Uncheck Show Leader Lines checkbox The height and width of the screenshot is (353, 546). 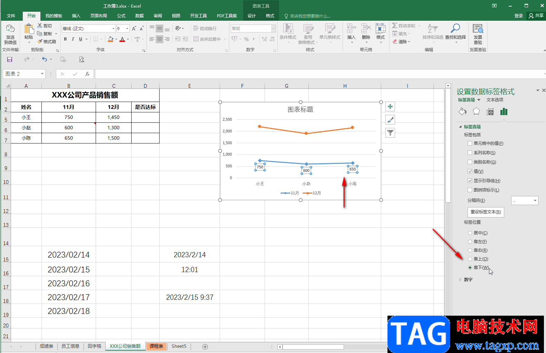click(470, 180)
